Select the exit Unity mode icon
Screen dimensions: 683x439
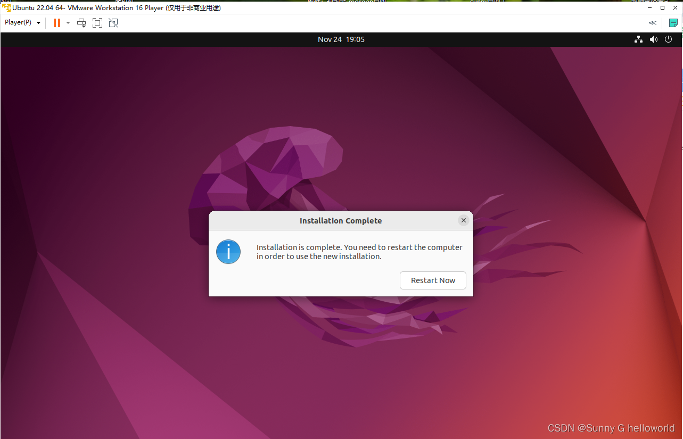(x=113, y=23)
